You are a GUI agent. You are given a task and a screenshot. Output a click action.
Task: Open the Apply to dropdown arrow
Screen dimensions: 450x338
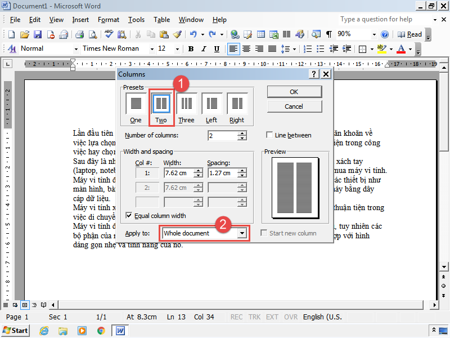(242, 233)
